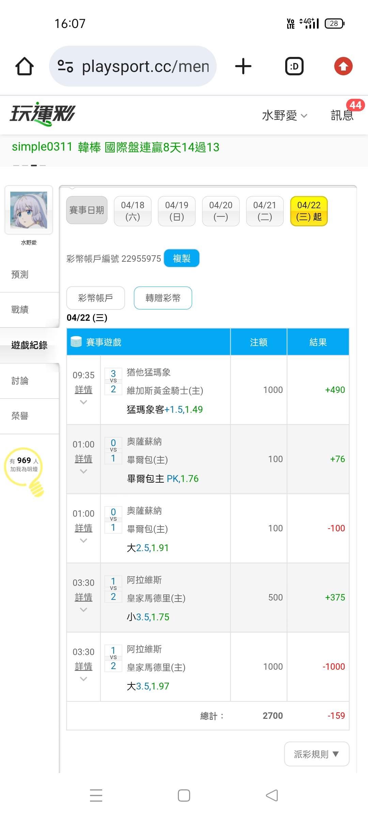Viewport: 368px width, 818px height.
Task: Open the simple0311 韓棒 promo link
Action: tap(116, 147)
